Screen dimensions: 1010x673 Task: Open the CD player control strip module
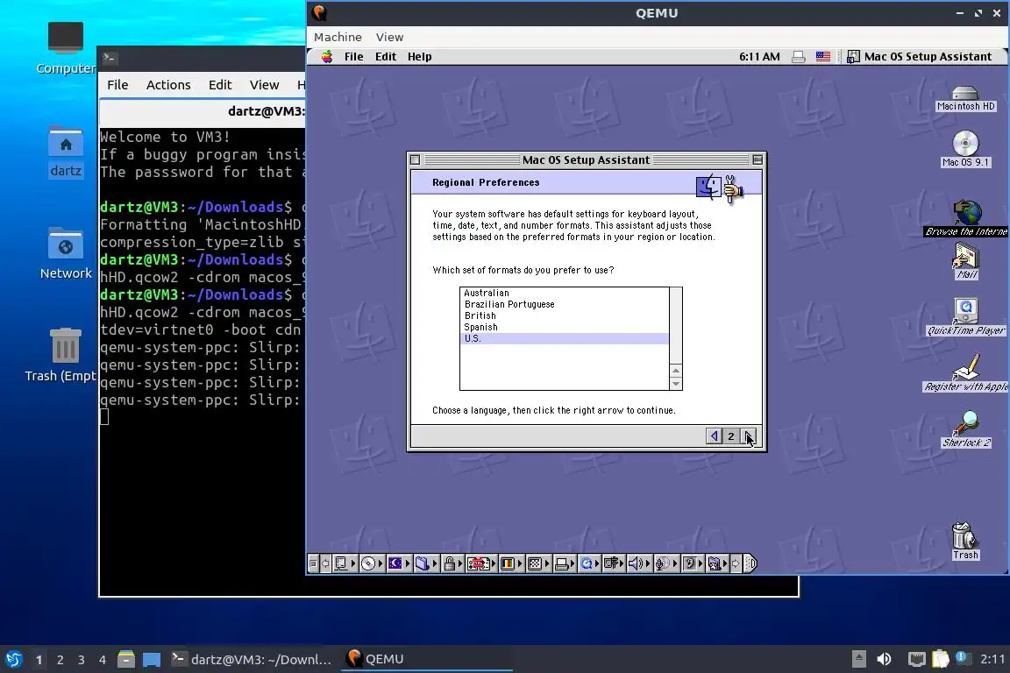pos(373,563)
